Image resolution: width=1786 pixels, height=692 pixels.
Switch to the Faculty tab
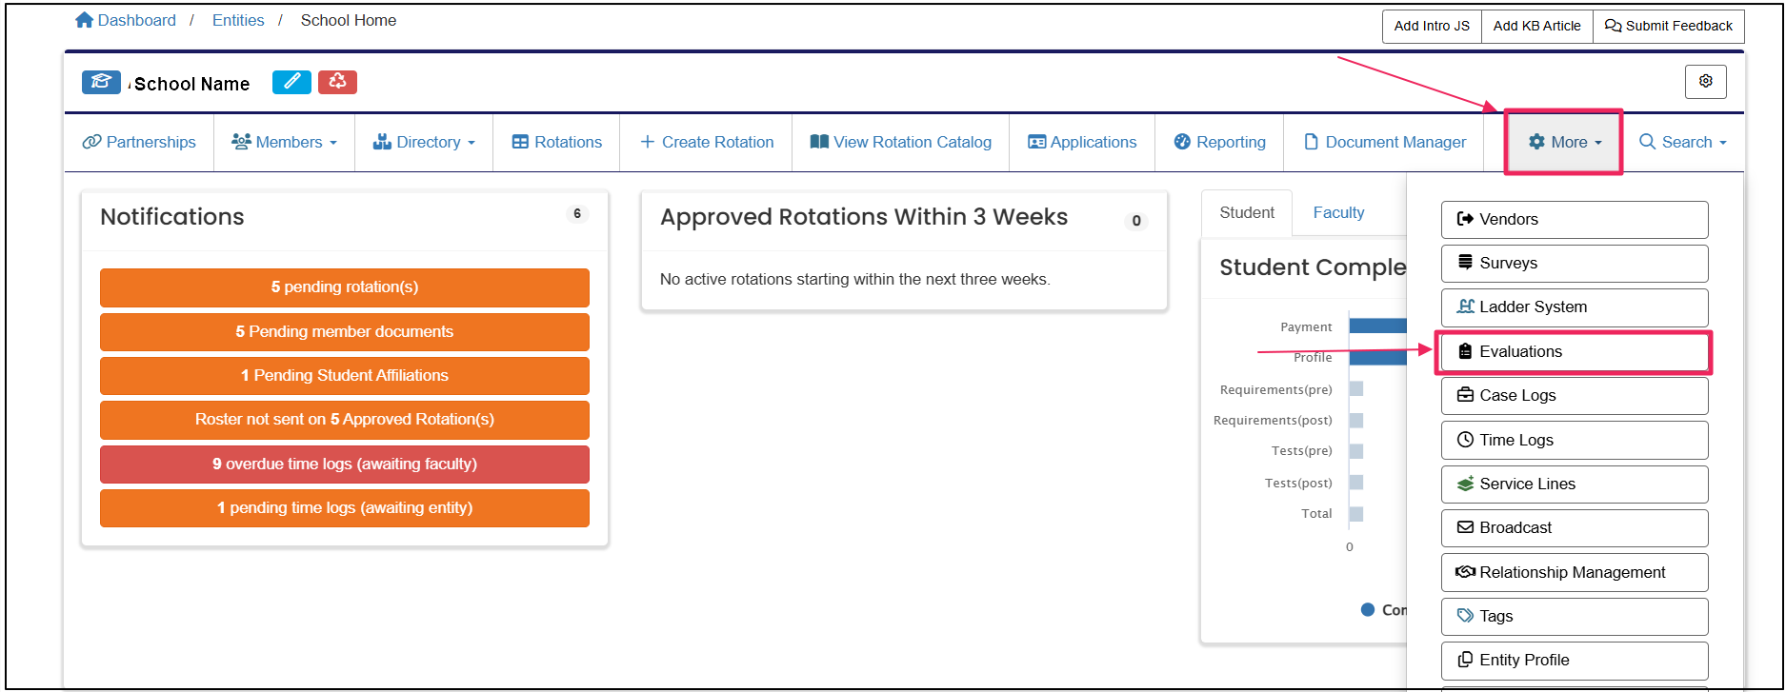pos(1338,212)
